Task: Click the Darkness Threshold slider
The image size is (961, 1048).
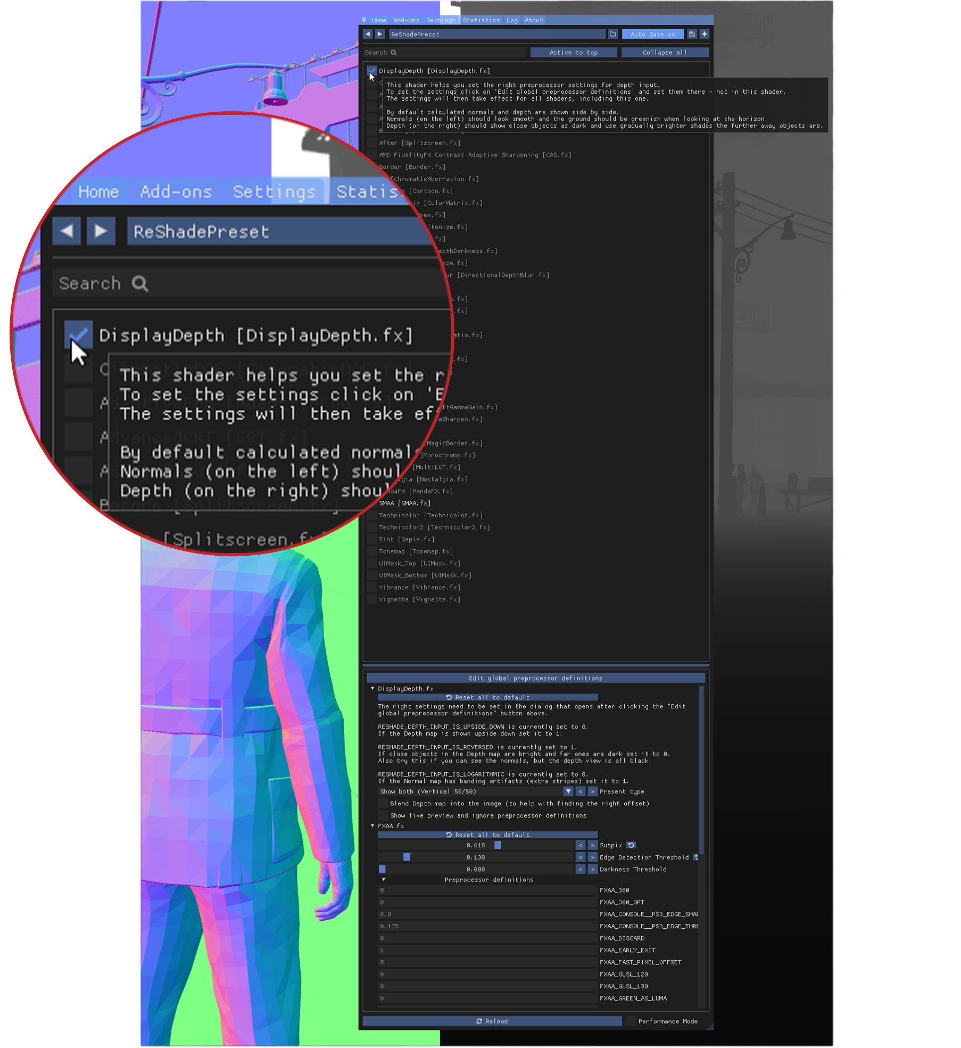Action: tap(476, 869)
